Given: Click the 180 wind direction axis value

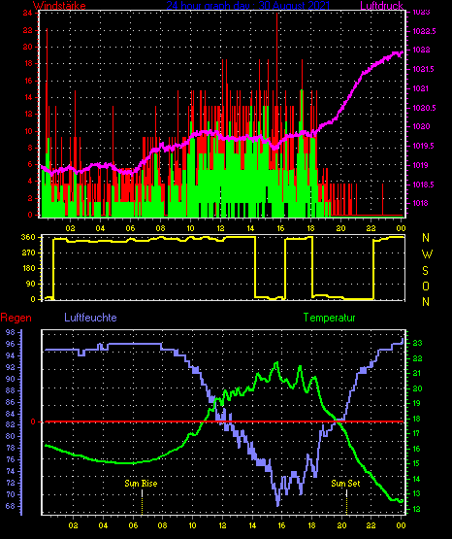Looking at the screenshot, I should pyautogui.click(x=28, y=268).
